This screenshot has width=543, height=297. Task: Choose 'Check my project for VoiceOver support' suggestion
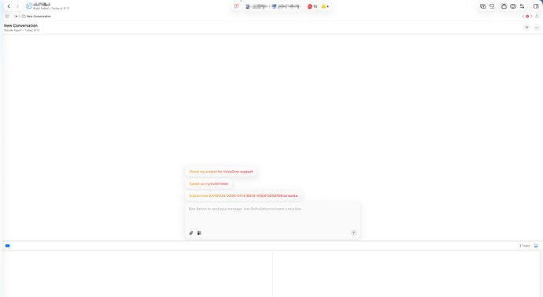221,172
